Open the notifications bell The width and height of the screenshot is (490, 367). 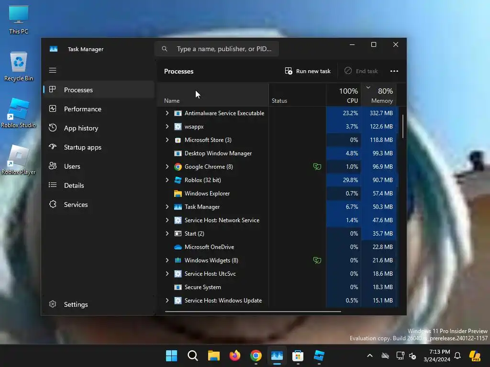coord(457,356)
